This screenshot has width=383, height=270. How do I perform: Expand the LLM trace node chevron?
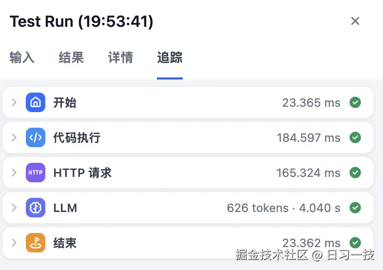click(x=14, y=208)
